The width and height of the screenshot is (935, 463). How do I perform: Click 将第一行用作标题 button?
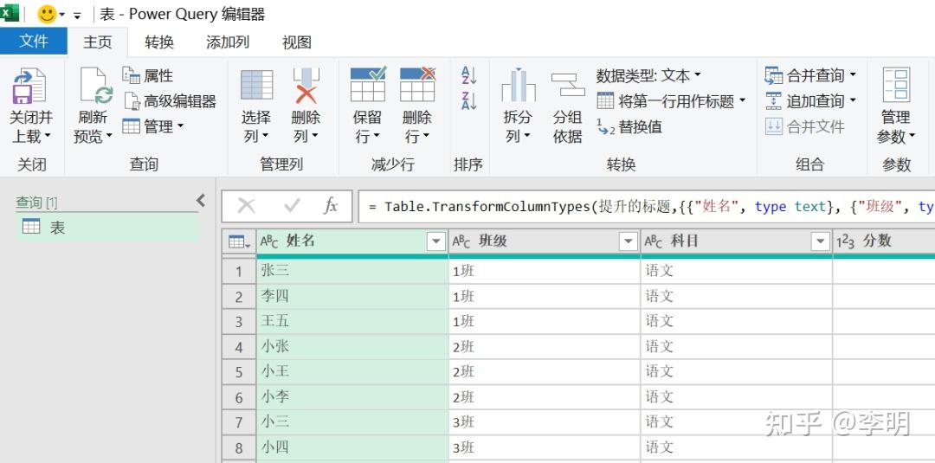coord(672,101)
